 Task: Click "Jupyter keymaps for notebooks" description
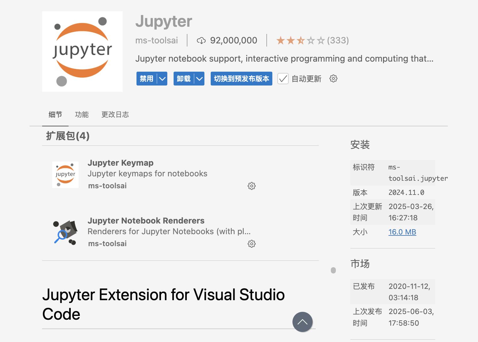[x=147, y=174]
